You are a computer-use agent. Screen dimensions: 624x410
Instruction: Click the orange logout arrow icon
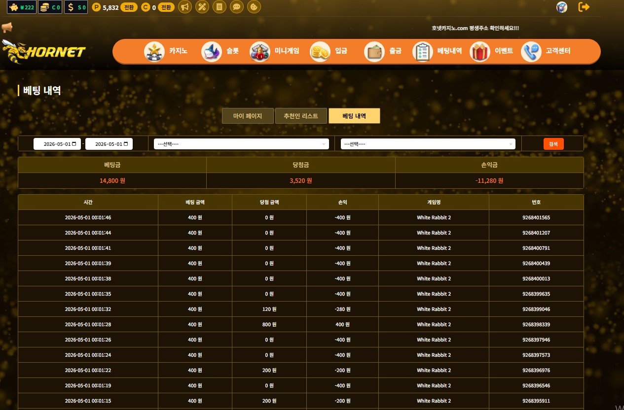pyautogui.click(x=584, y=7)
